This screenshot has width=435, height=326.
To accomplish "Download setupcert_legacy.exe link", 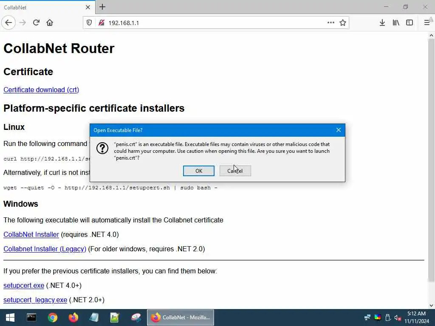I will tap(35, 300).
